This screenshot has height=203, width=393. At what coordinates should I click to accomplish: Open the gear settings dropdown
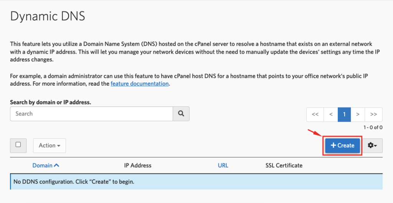[x=372, y=145]
